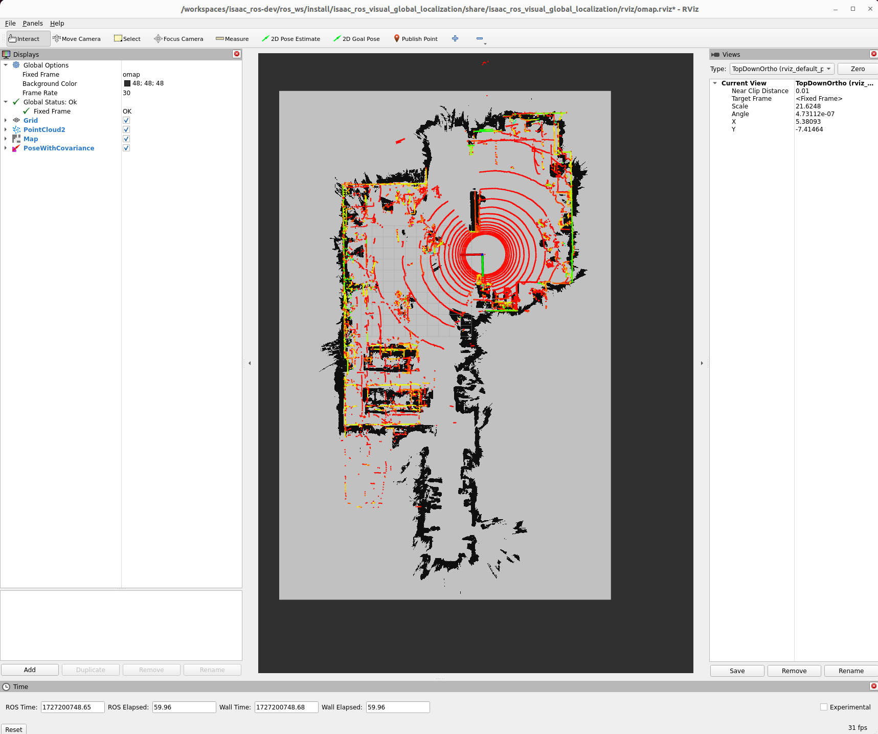878x734 pixels.
Task: Select the 2D Goal Pose tool
Action: tap(356, 38)
